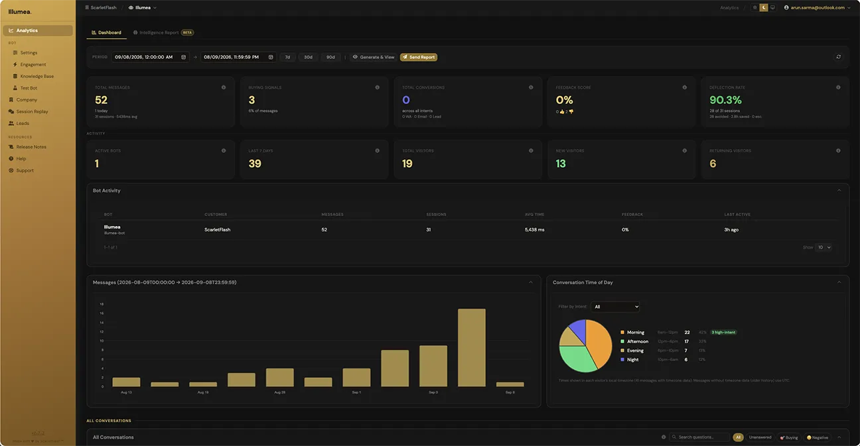Switch to the Dashboard tab
Screen dimensions: 860x446
tap(106, 32)
